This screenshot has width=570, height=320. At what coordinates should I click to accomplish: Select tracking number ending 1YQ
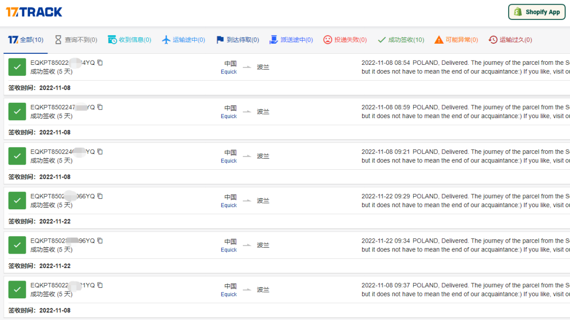click(62, 285)
